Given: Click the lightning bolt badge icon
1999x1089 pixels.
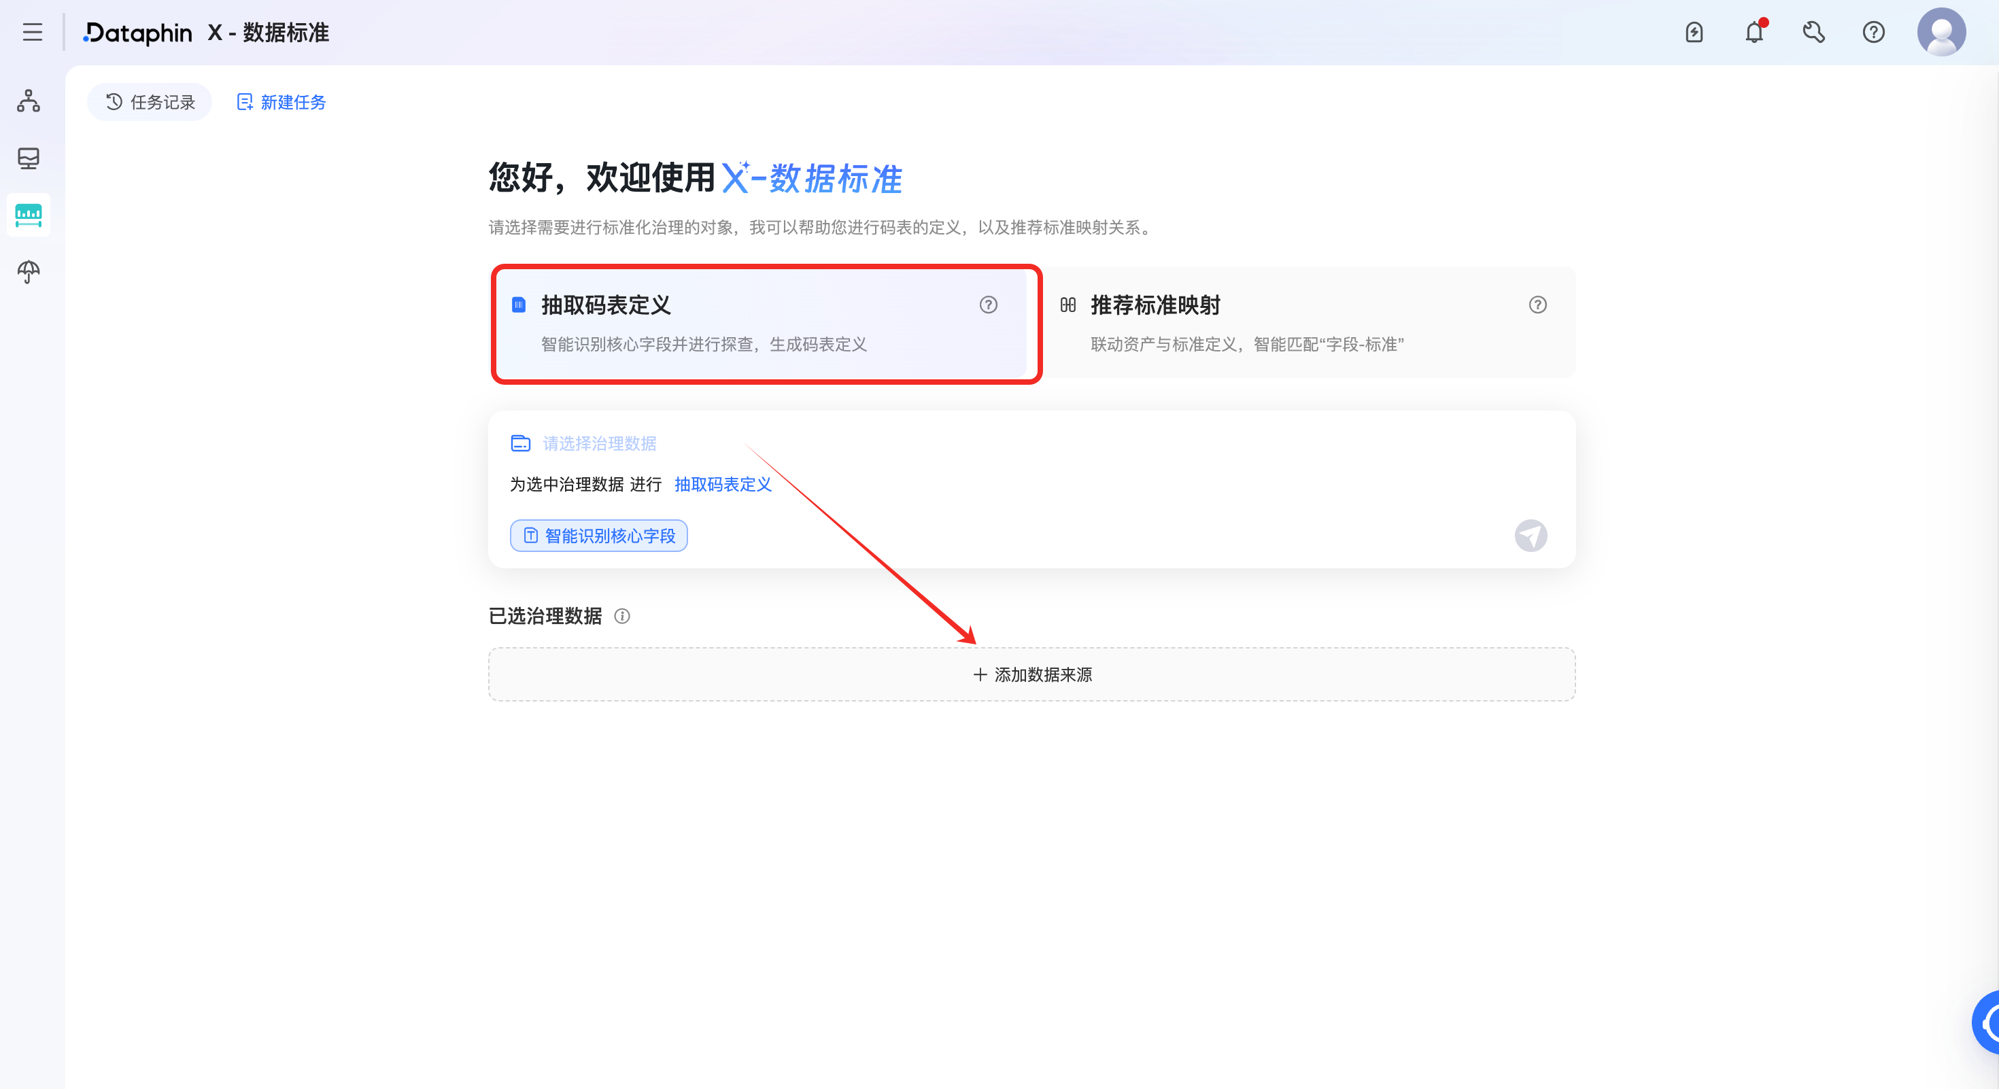Looking at the screenshot, I should click(x=1694, y=32).
